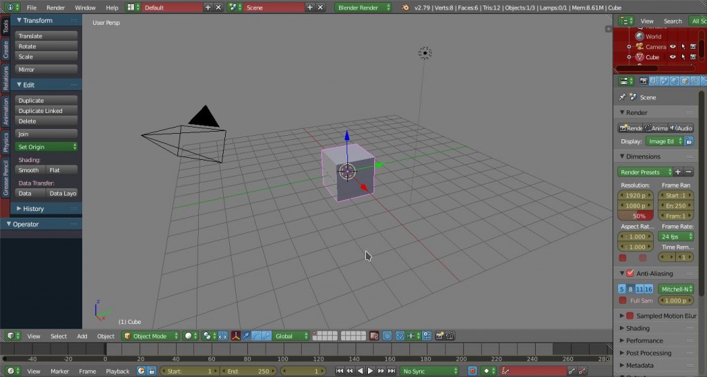The width and height of the screenshot is (707, 377).
Task: Switch to Scene properties tab icon
Action: pyautogui.click(x=664, y=81)
